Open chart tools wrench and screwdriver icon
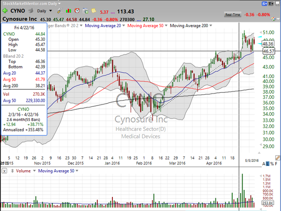This screenshot has height=211, width=281. tap(60, 11)
